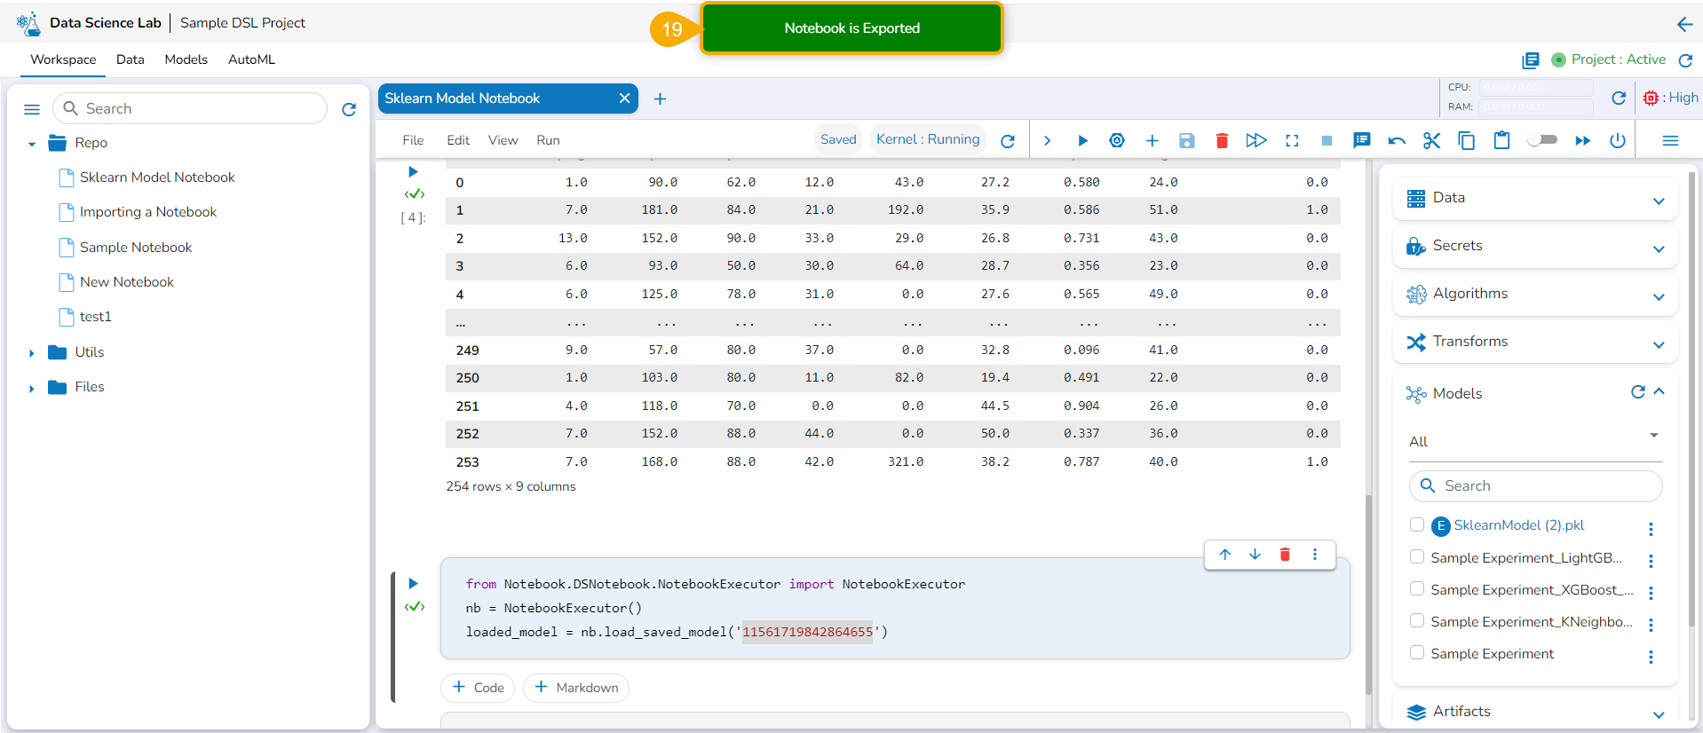The image size is (1703, 733).
Task: Switch to the AutoML tab
Action: coord(251,59)
